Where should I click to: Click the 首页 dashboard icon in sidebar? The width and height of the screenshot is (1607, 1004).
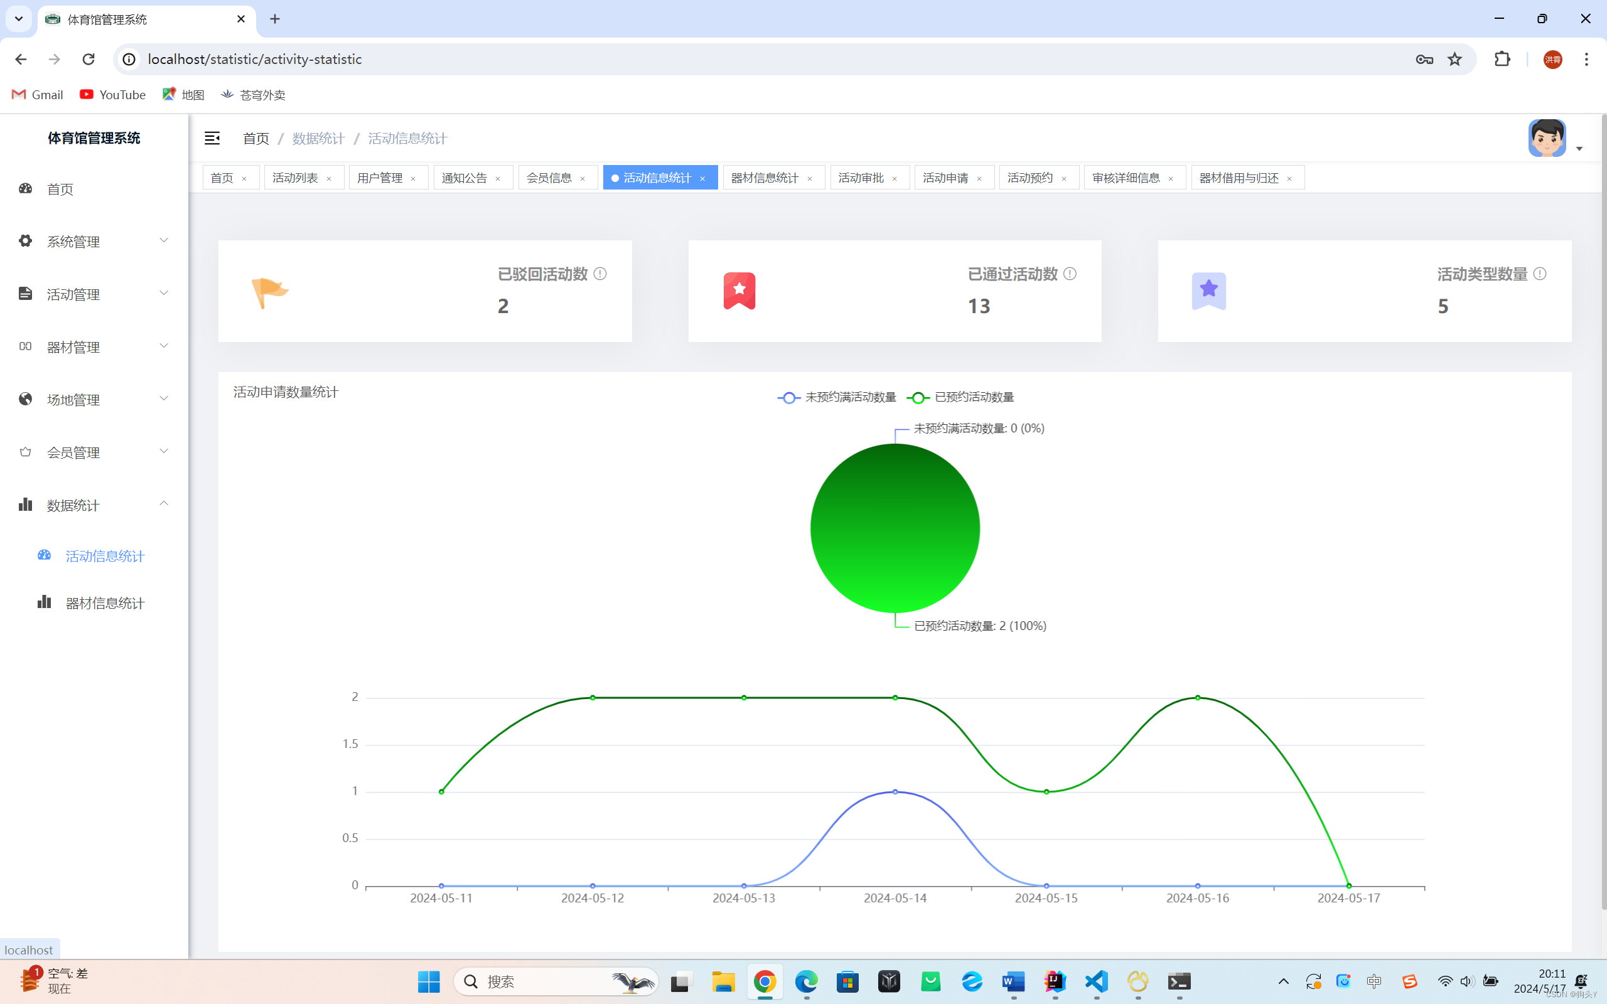click(x=25, y=189)
